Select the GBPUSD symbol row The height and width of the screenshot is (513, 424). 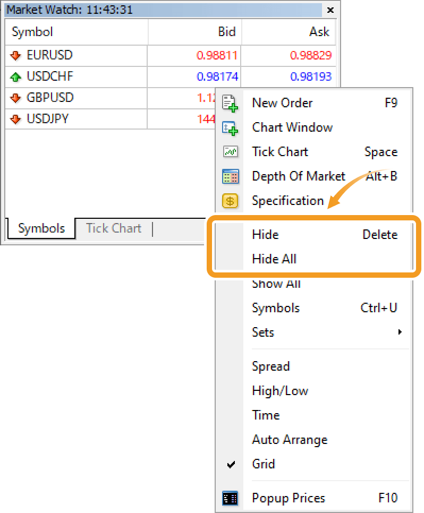pos(110,98)
